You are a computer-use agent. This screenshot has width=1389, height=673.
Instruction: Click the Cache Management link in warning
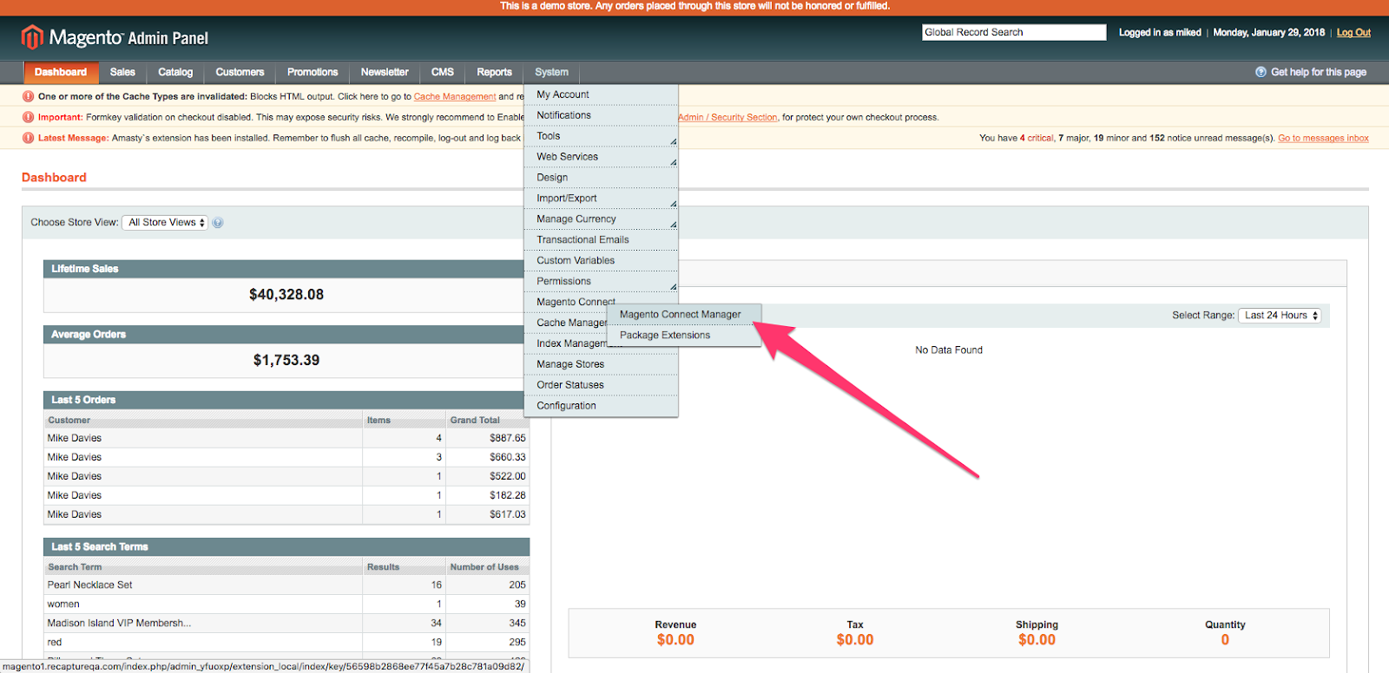[x=455, y=97]
